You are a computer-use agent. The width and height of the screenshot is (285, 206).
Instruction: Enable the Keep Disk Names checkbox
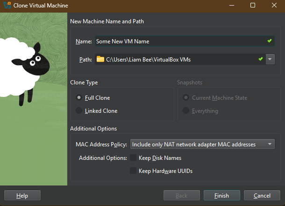(133, 158)
